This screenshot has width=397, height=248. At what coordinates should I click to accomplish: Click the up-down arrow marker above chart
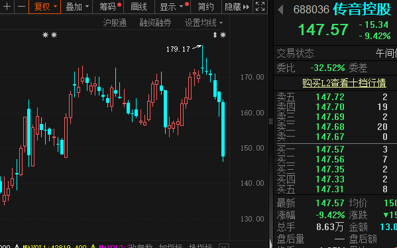click(x=215, y=35)
